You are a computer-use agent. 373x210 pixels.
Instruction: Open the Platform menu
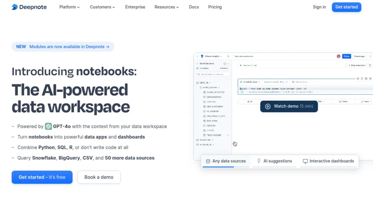[x=69, y=7]
